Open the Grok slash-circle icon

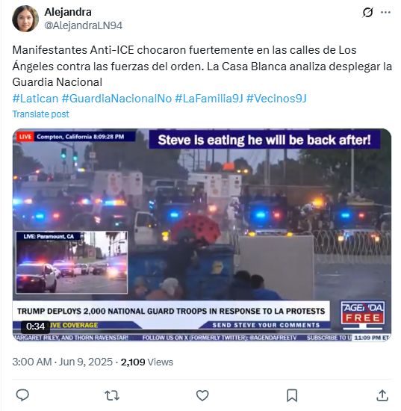(367, 12)
